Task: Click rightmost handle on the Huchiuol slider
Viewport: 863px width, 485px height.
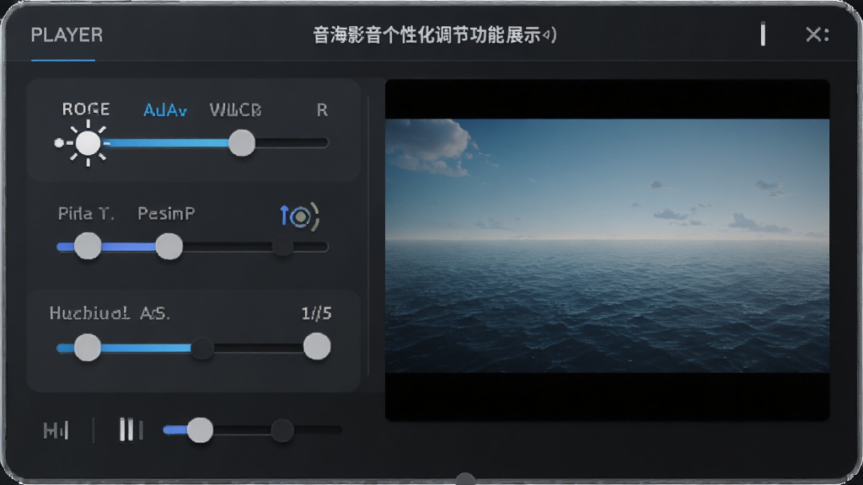Action: [x=317, y=347]
